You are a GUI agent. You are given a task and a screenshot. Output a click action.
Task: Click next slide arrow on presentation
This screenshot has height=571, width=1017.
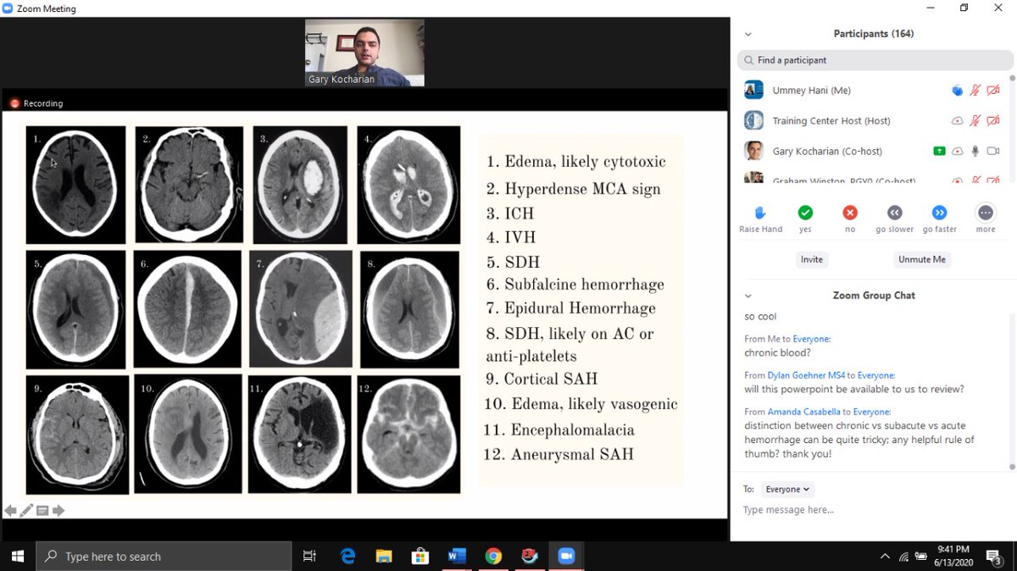pos(58,510)
